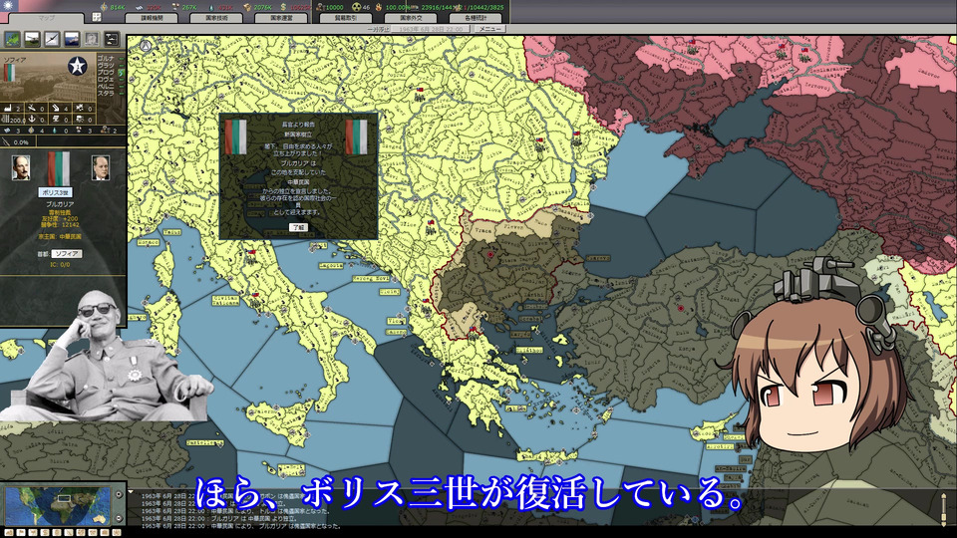Select ロヴェ in the adjacent provinces list
This screenshot has height=538, width=957.
click(x=106, y=80)
